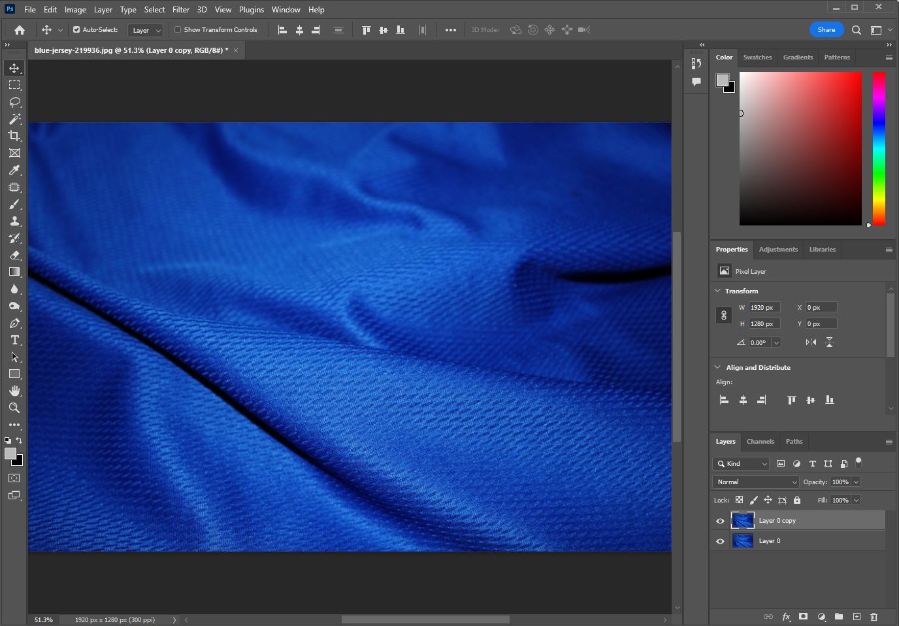This screenshot has height=626, width=899.
Task: Open the workspace switcher dropdown
Action: point(880,30)
